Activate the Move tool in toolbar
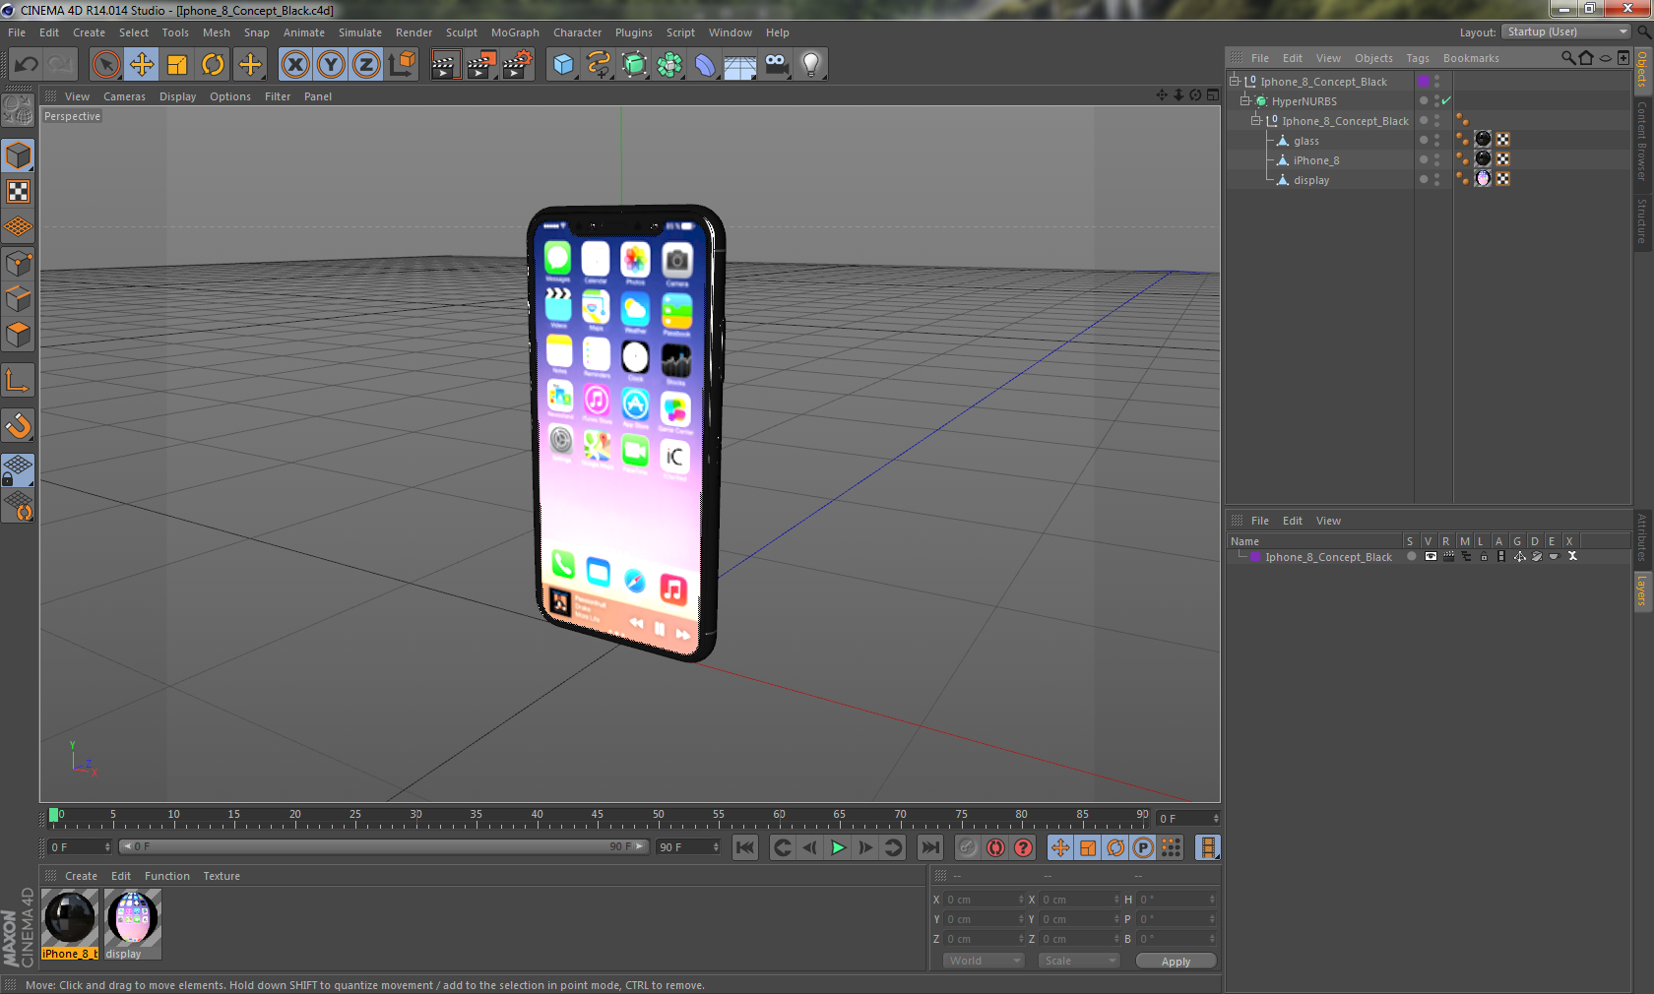This screenshot has width=1654, height=994. pyautogui.click(x=142, y=65)
